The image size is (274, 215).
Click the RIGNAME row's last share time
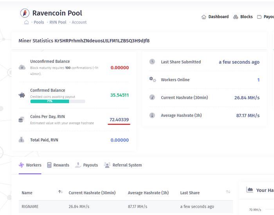point(197,207)
